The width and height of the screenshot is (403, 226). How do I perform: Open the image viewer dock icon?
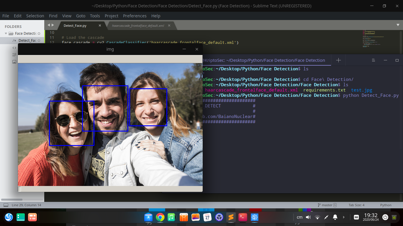tap(196, 217)
